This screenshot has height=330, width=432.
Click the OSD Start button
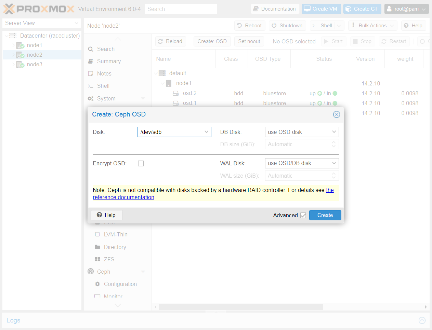[333, 41]
